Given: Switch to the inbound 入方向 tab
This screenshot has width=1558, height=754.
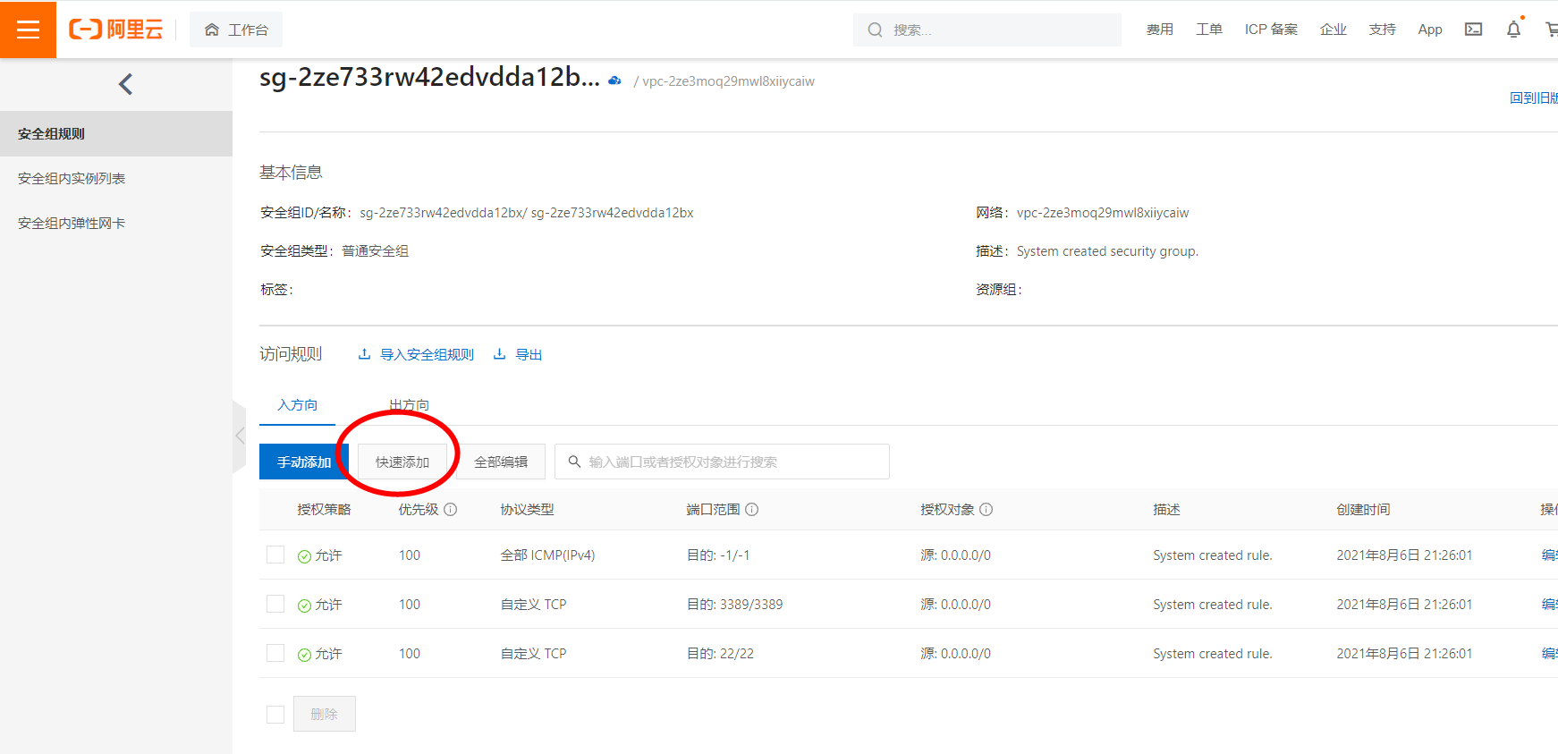Looking at the screenshot, I should coord(297,405).
